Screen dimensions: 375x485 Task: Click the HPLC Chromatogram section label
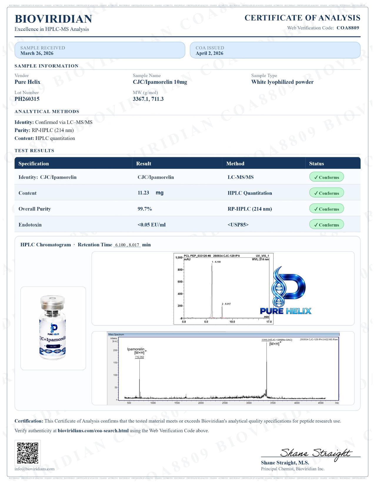click(46, 245)
